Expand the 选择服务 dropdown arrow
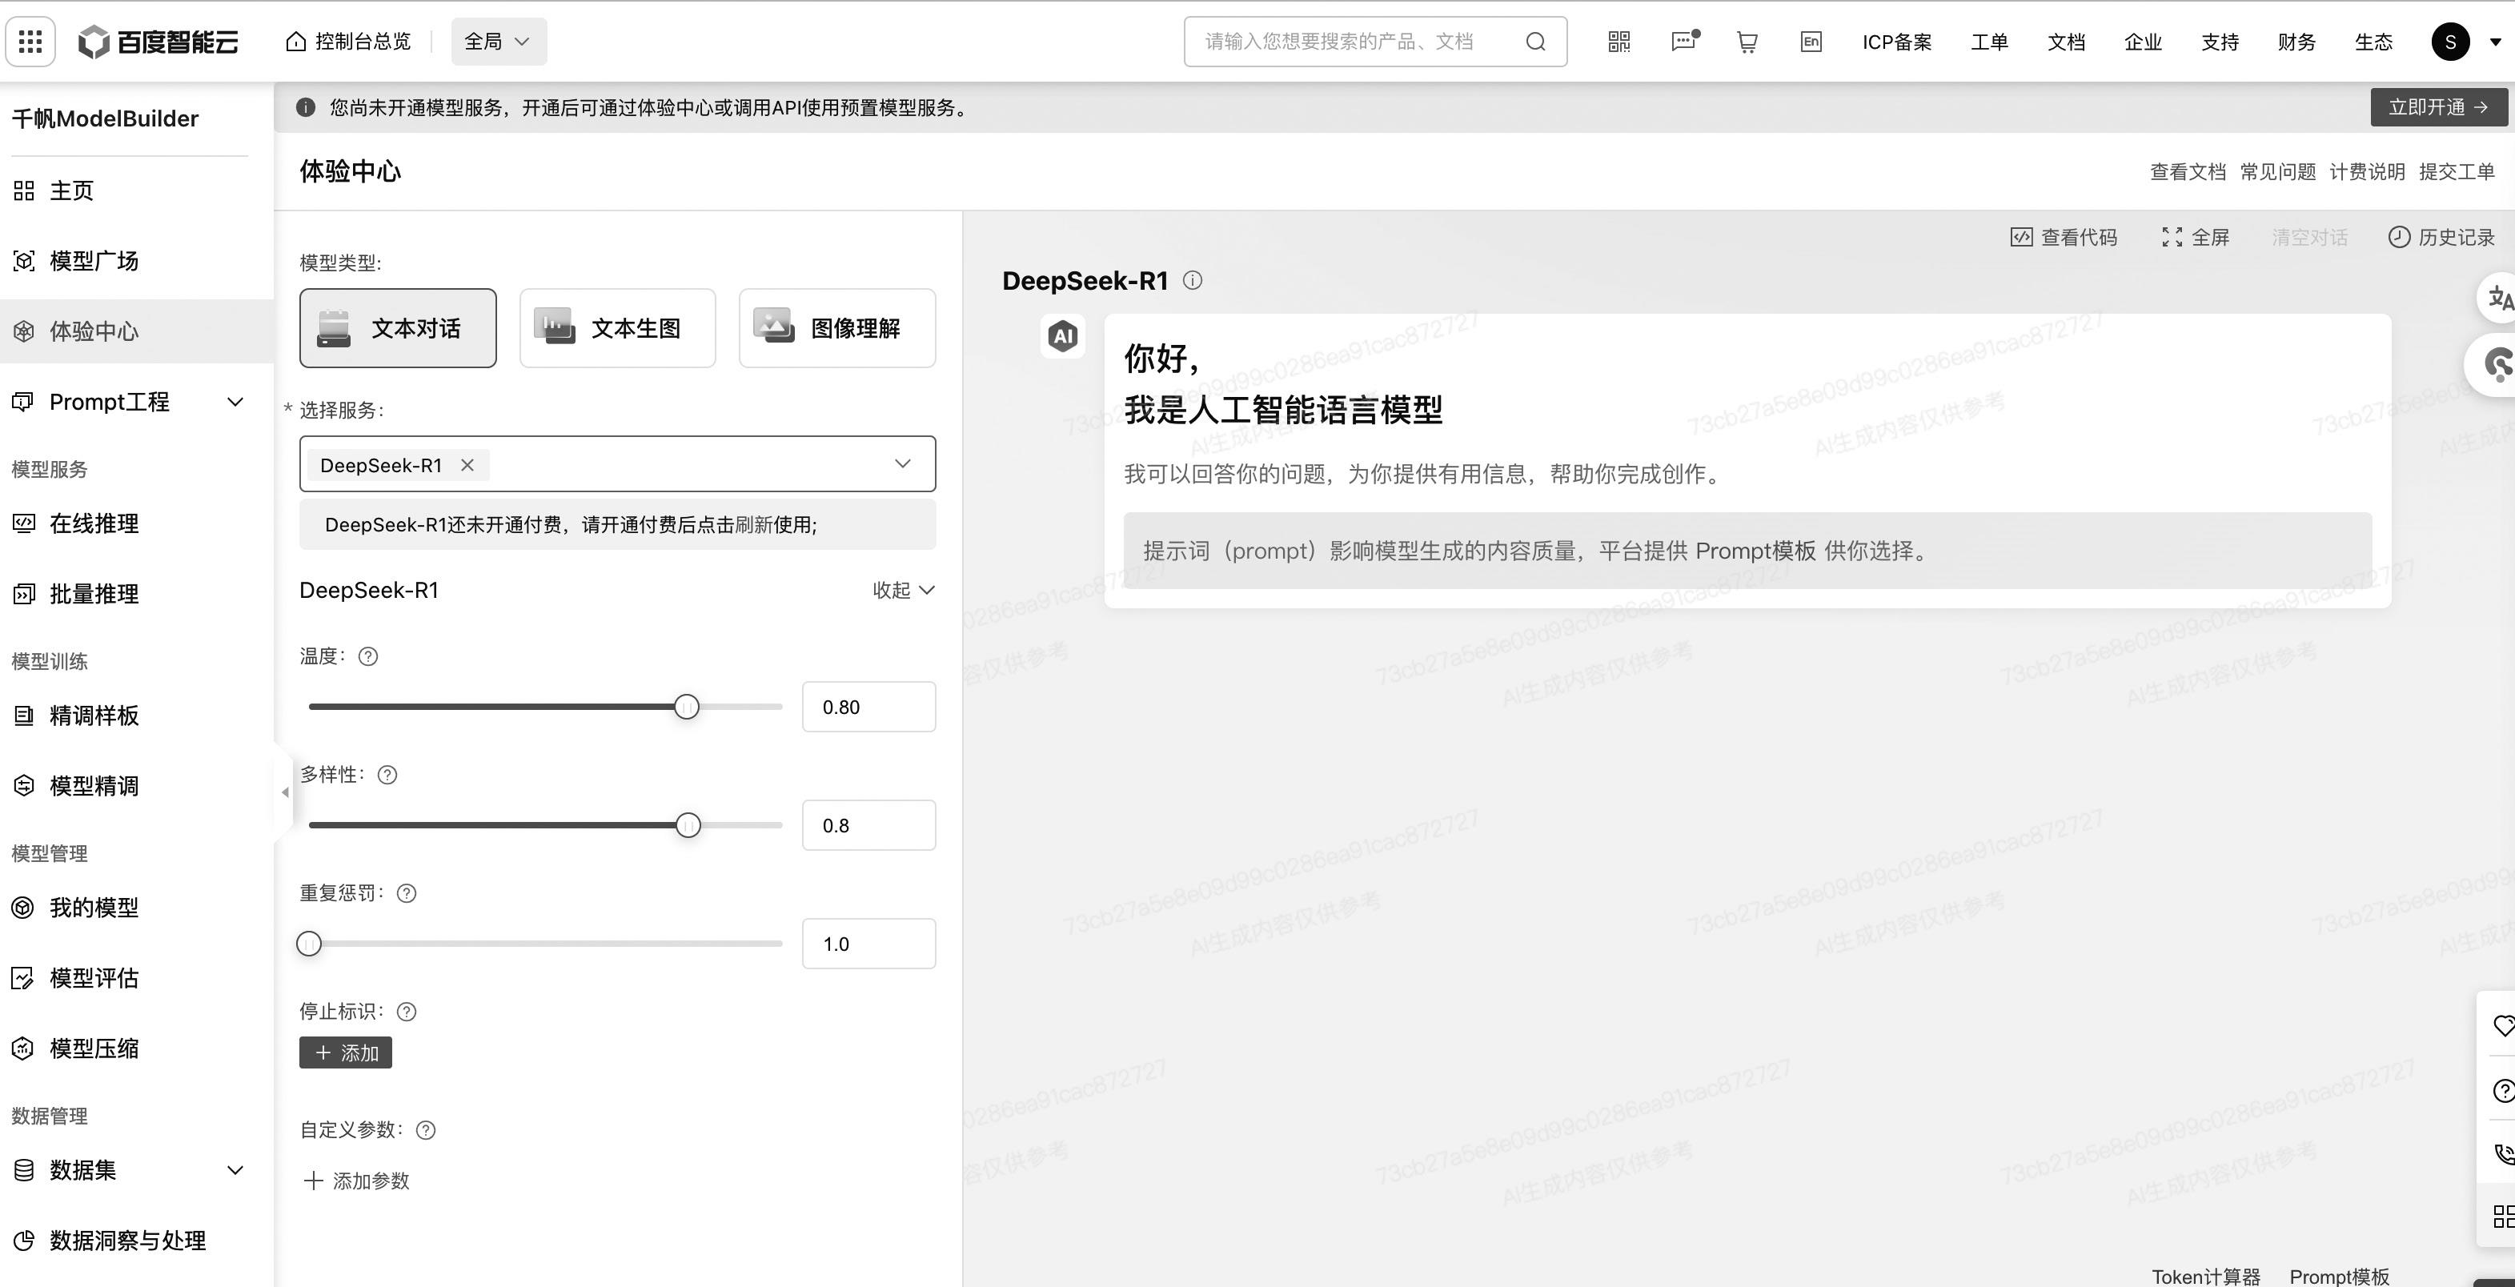2515x1287 pixels. (902, 464)
